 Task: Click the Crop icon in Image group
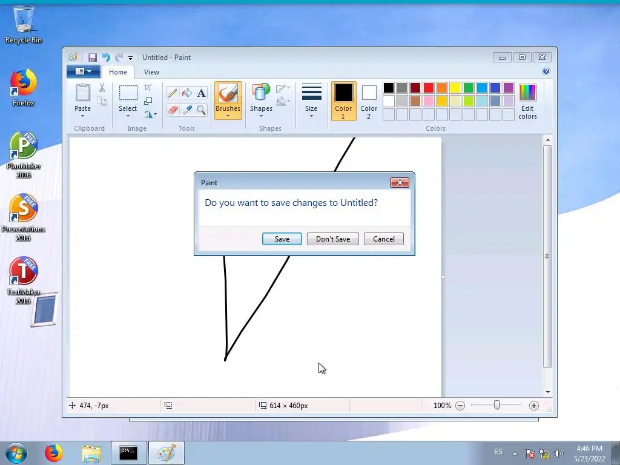pyautogui.click(x=148, y=87)
